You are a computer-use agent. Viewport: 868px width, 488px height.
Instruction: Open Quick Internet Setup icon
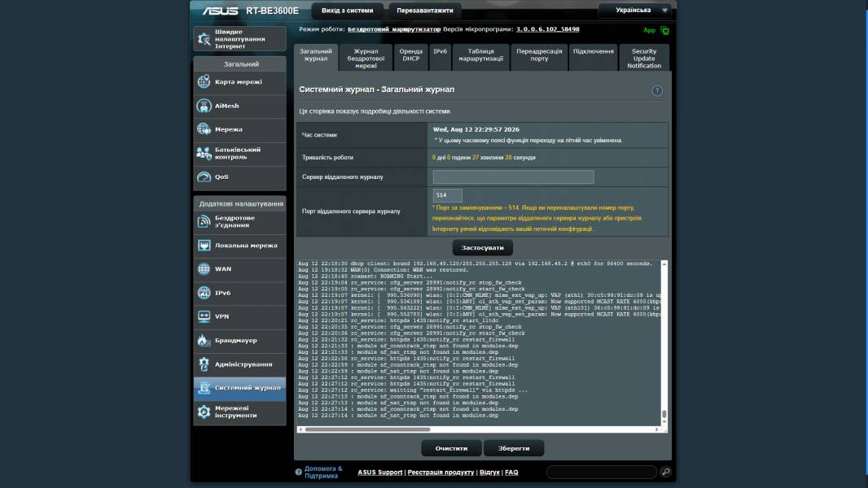(x=204, y=39)
